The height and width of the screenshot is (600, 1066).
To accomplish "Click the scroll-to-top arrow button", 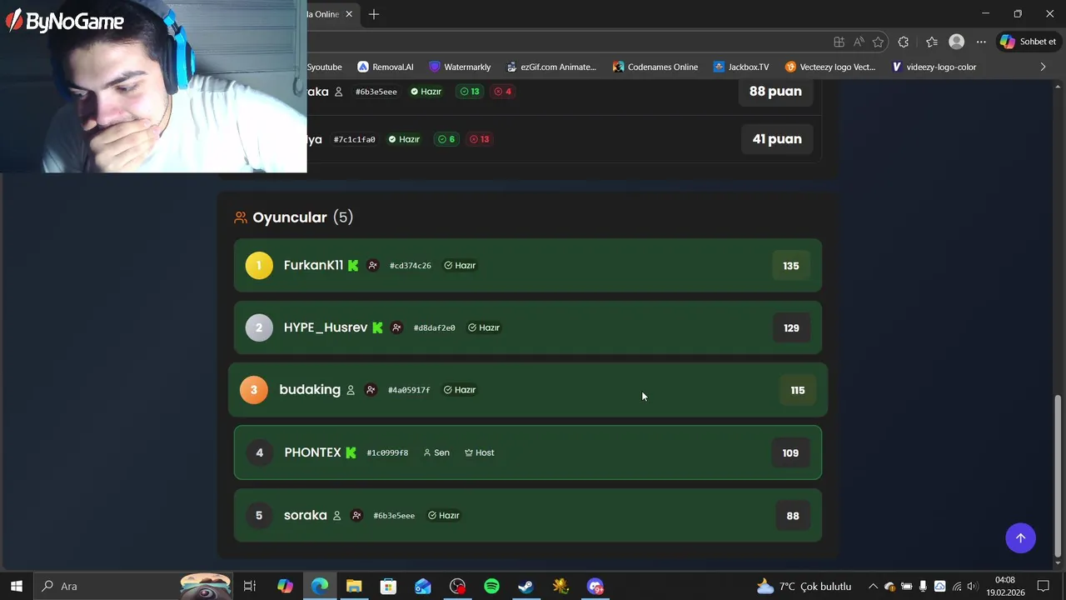I will tap(1020, 537).
